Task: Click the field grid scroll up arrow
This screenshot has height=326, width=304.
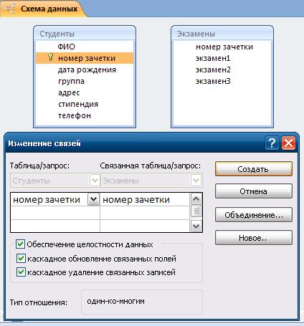Action: 196,199
